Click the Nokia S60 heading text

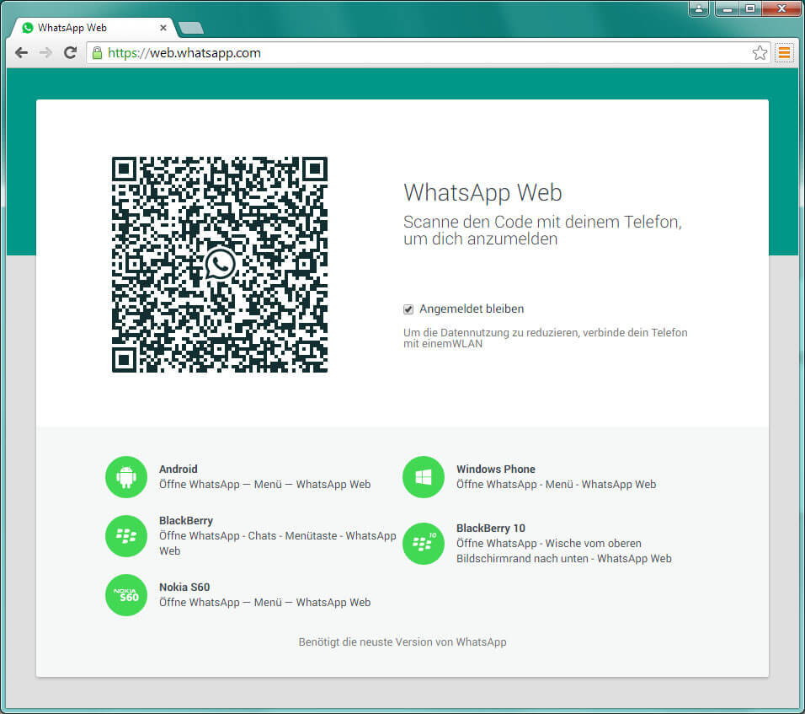coord(184,587)
